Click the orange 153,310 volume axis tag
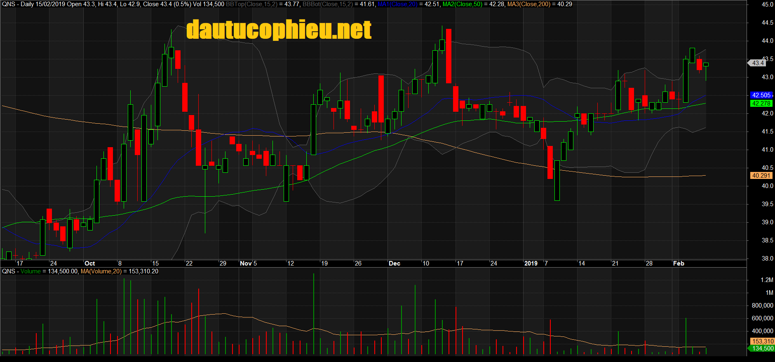The width and height of the screenshot is (775, 362). pos(762,341)
